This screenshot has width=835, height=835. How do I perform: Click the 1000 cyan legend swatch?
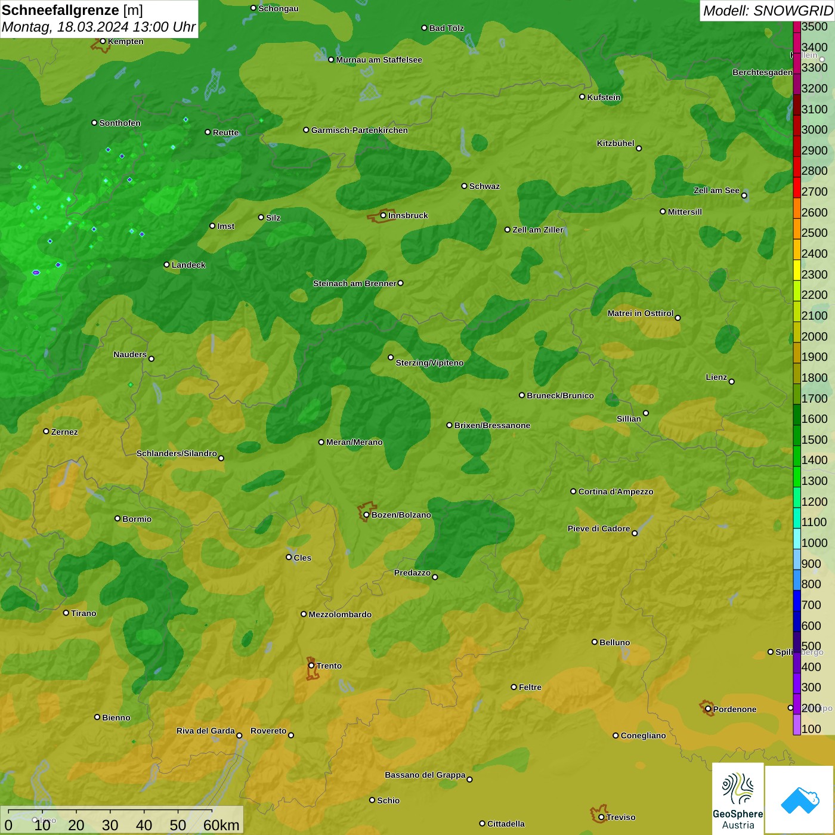click(x=796, y=539)
